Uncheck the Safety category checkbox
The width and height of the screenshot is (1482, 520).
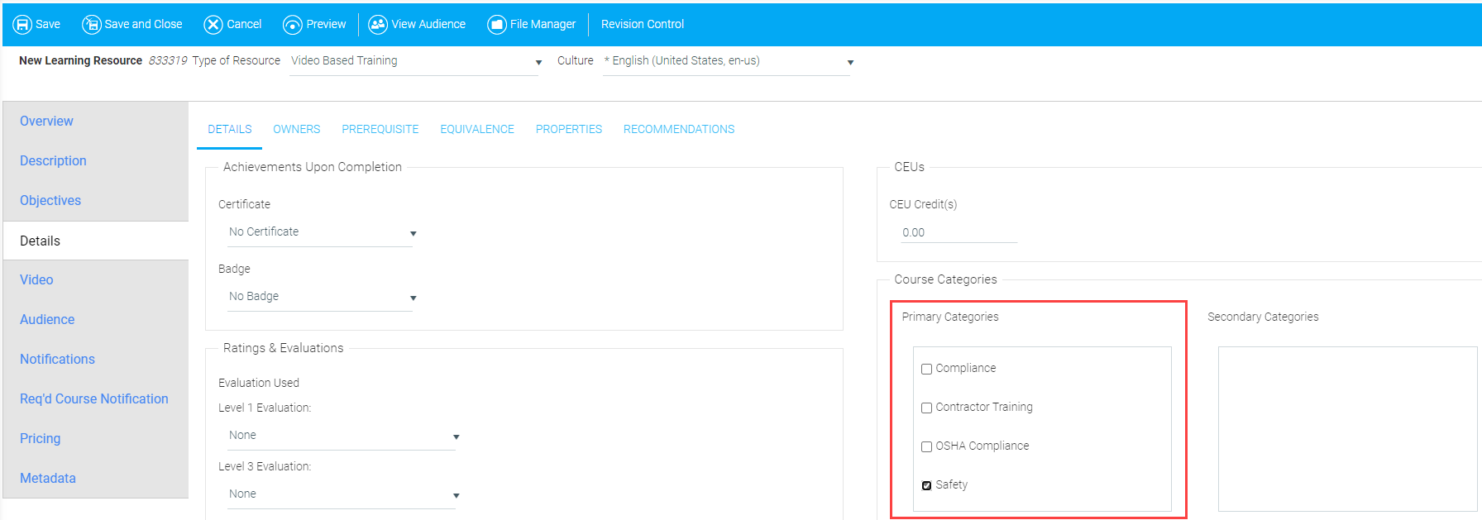[x=926, y=486]
